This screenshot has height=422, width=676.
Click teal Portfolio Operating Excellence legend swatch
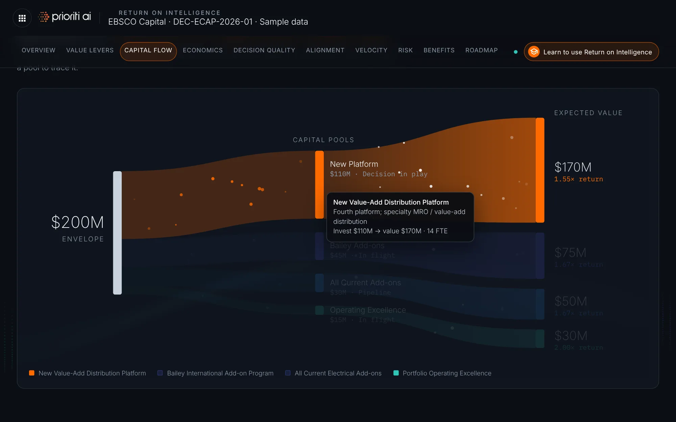tap(396, 373)
